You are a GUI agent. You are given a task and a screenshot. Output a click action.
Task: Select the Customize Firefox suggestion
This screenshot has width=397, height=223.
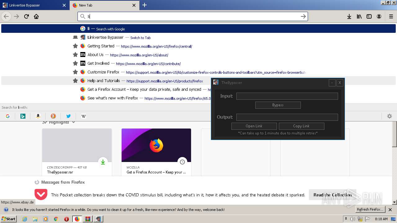198,72
